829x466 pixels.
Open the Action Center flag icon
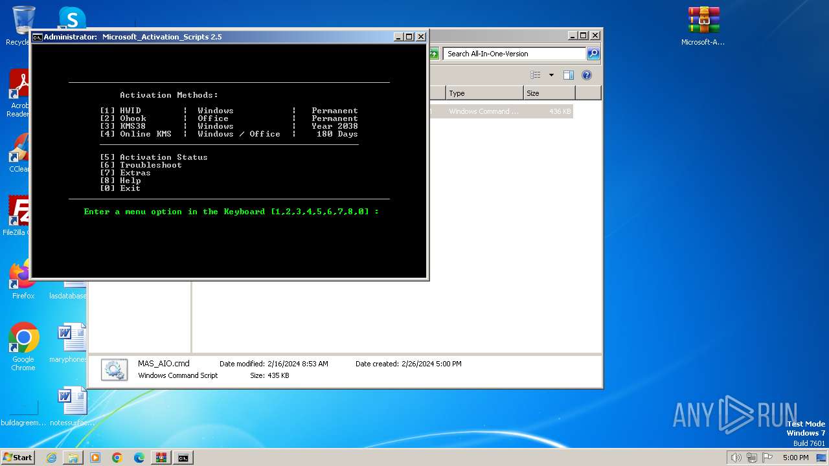coord(767,458)
